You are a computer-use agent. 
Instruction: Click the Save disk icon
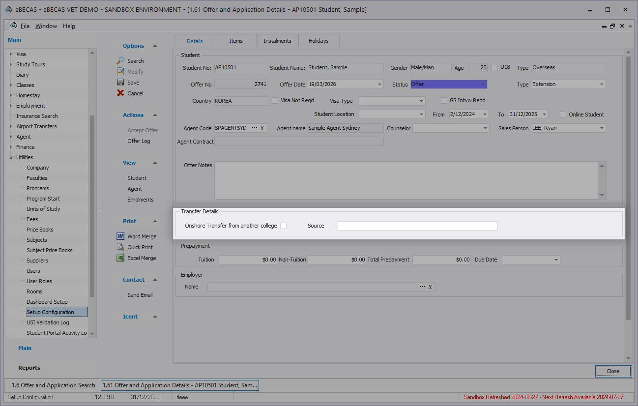point(120,83)
